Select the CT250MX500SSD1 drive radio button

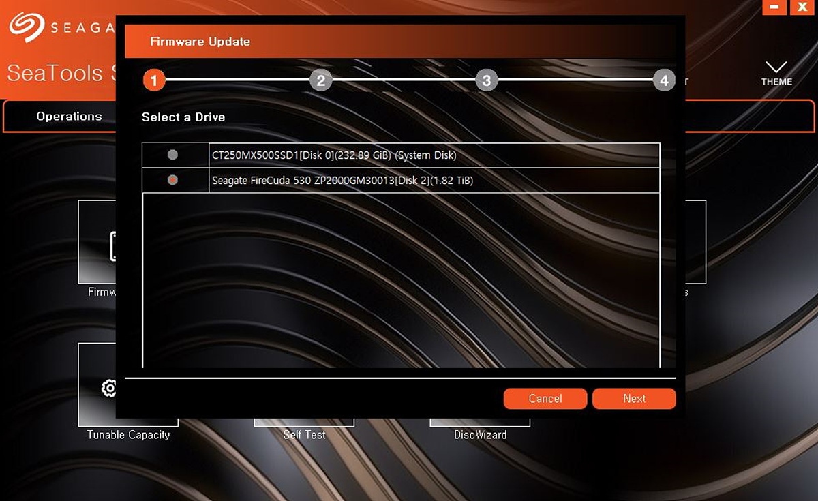[x=172, y=155]
